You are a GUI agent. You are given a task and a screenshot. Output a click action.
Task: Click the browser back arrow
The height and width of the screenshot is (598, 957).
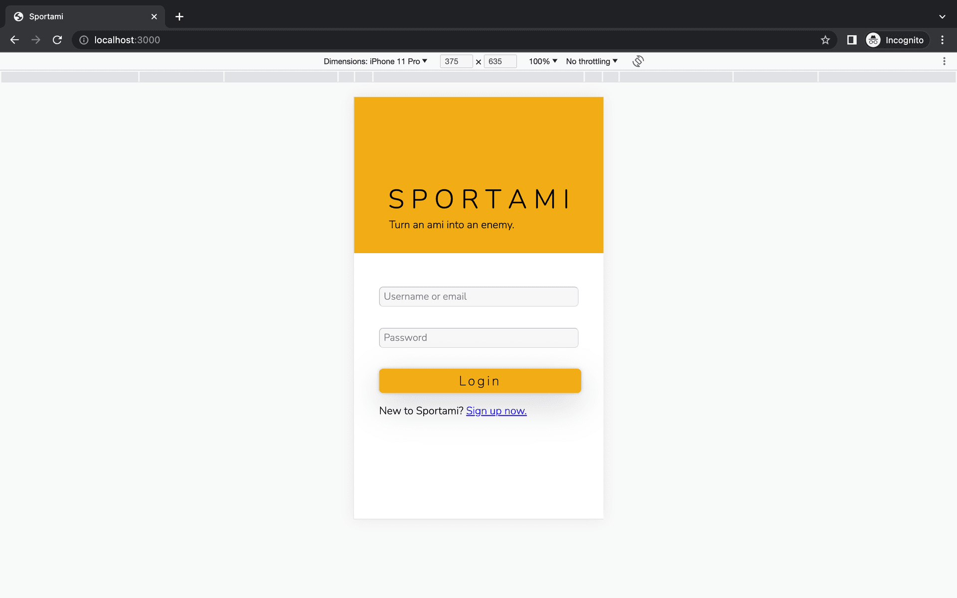pyautogui.click(x=14, y=40)
